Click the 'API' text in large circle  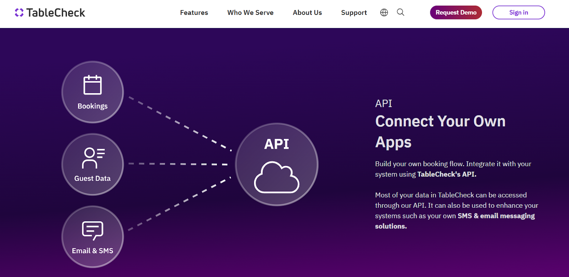point(277,144)
